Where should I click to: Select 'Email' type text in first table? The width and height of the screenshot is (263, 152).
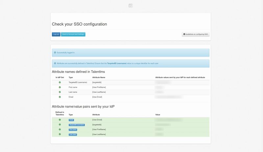tap(71, 97)
